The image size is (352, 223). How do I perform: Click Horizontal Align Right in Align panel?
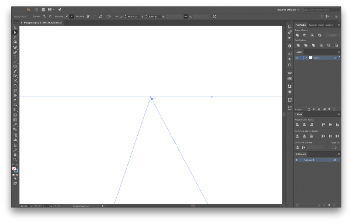pos(312,125)
